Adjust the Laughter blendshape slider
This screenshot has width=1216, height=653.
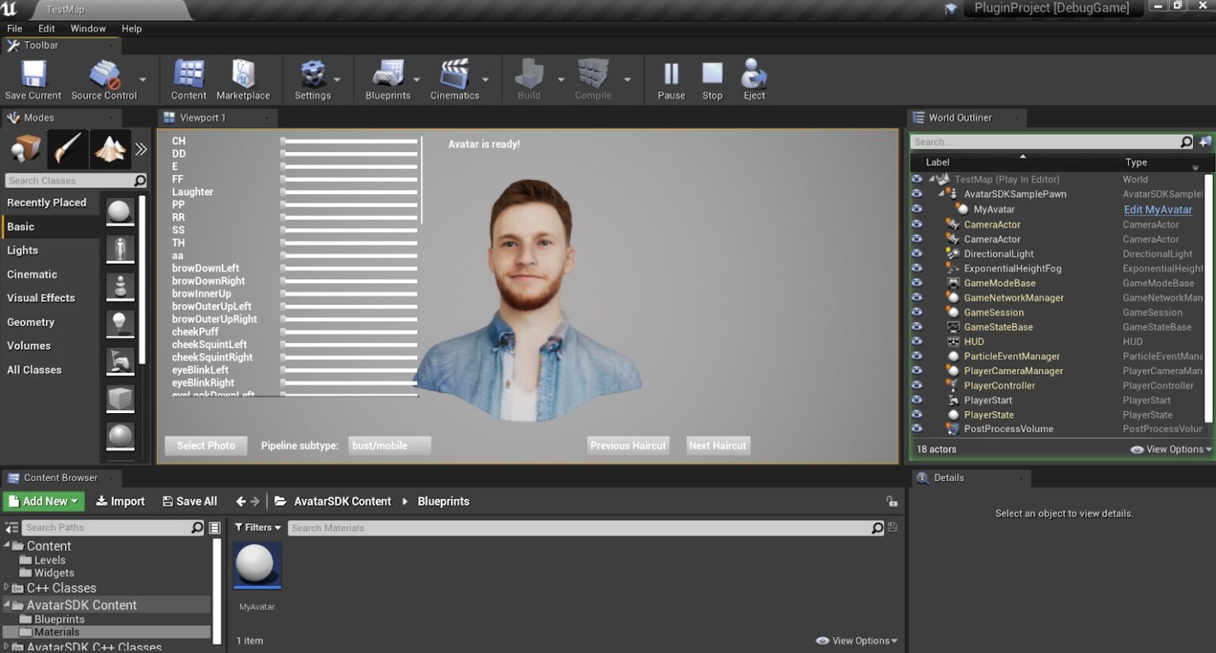(x=348, y=192)
